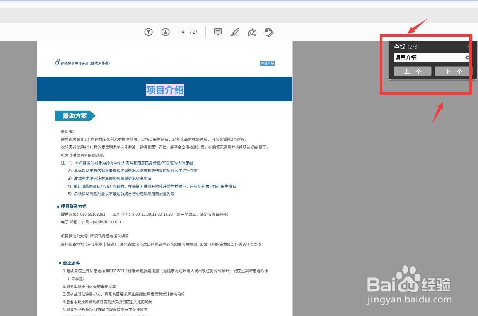Screen dimensions: 478x316
Task: Navigate to the previous page with the up arrow
Action: (x=149, y=32)
